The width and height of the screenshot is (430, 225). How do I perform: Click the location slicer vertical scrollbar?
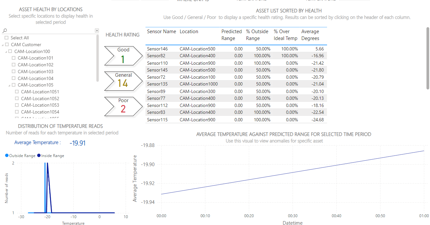point(98,59)
